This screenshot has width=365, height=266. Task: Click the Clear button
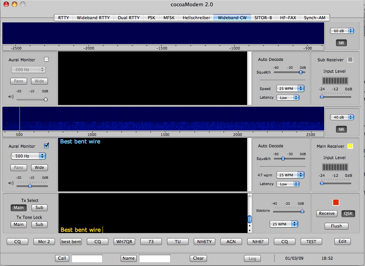tap(198, 258)
